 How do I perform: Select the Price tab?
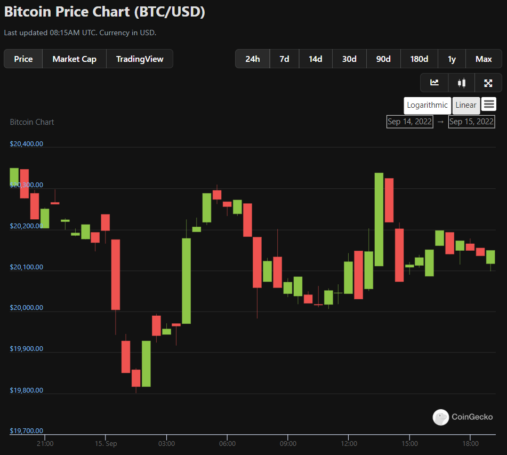tap(23, 59)
